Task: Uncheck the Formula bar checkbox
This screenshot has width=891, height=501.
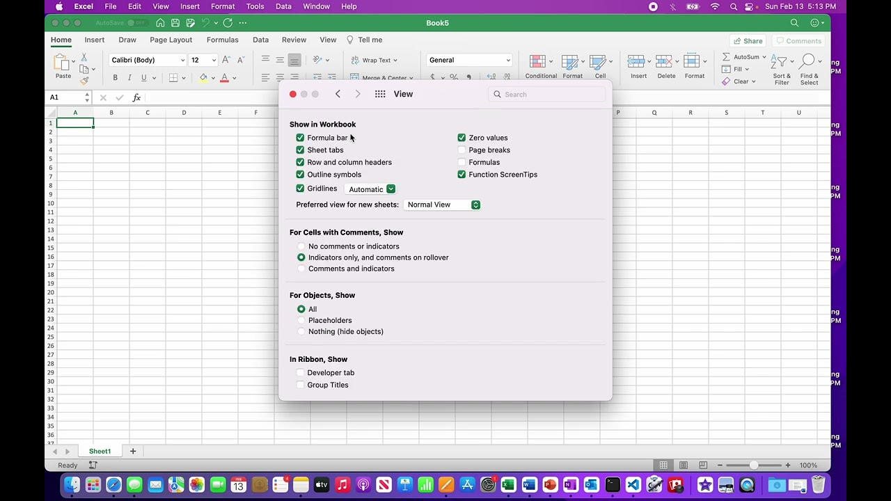Action: pos(300,138)
